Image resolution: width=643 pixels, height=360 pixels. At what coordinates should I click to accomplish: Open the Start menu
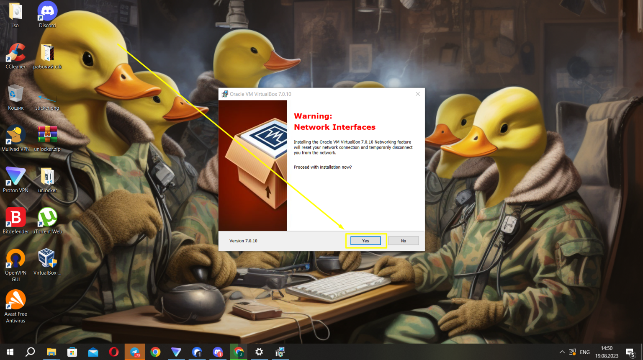10,352
